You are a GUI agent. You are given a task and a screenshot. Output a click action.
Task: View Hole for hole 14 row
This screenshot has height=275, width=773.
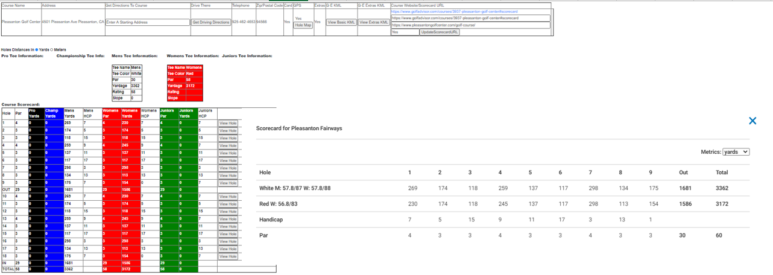[x=228, y=226]
